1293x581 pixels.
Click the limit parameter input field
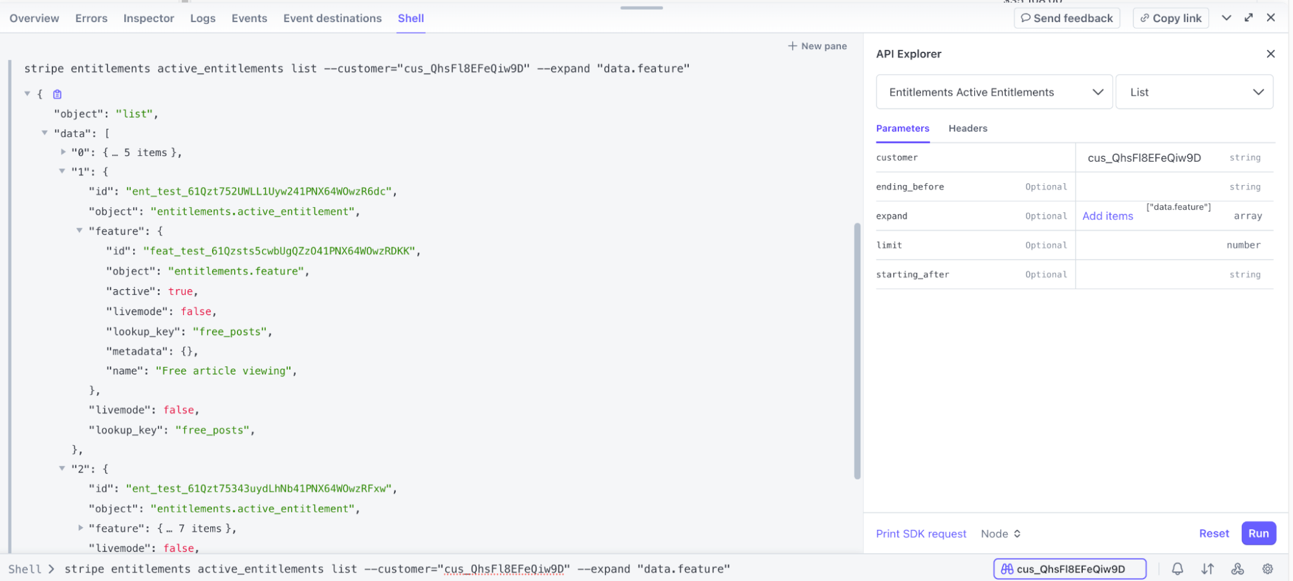coord(1148,245)
